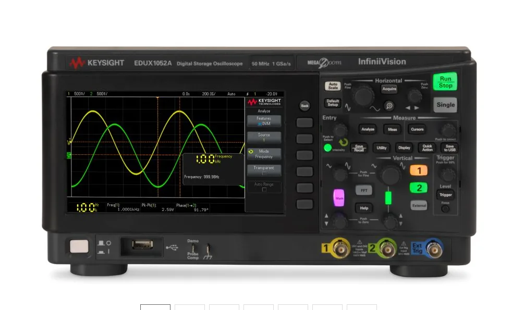Tap the green Intensity button
The height and width of the screenshot is (310, 512).
pos(327,148)
